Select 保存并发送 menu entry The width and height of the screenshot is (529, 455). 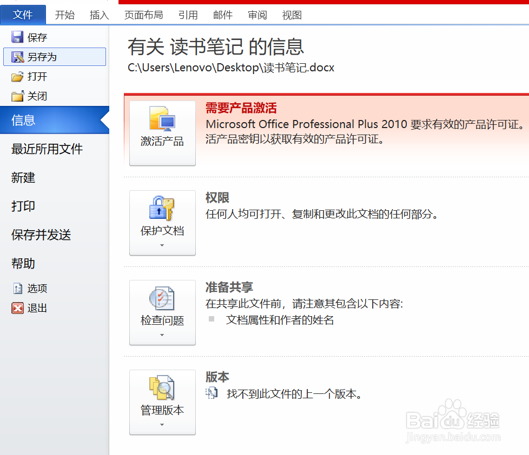coord(41,235)
